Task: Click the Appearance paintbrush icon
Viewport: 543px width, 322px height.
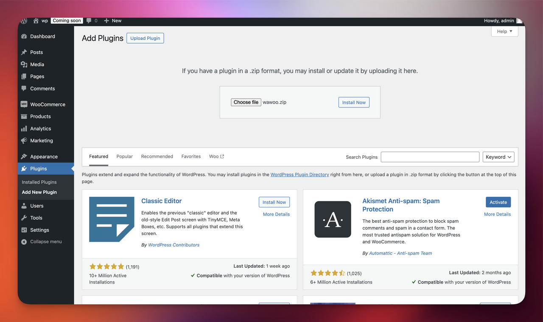Action: point(24,157)
